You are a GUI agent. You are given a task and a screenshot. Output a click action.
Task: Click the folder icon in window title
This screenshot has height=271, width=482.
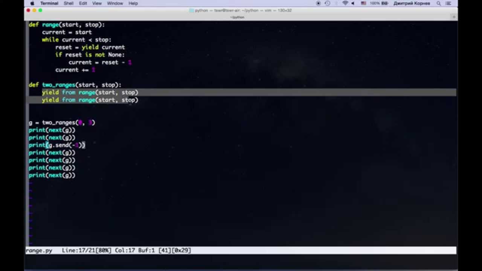coord(192,10)
